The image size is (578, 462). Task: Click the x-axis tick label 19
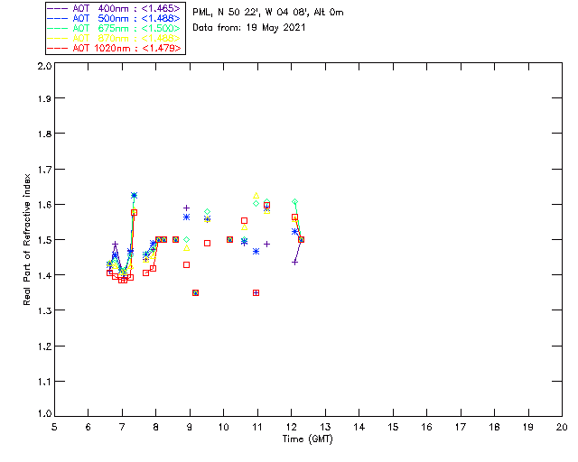coord(528,427)
